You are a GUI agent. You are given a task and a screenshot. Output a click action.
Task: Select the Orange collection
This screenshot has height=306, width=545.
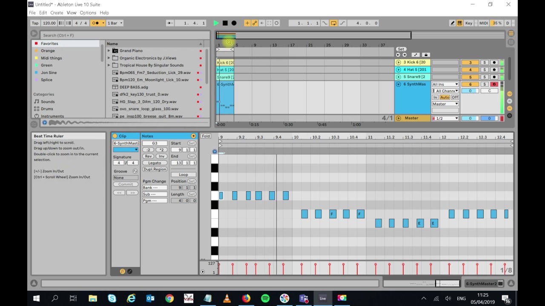coord(48,51)
